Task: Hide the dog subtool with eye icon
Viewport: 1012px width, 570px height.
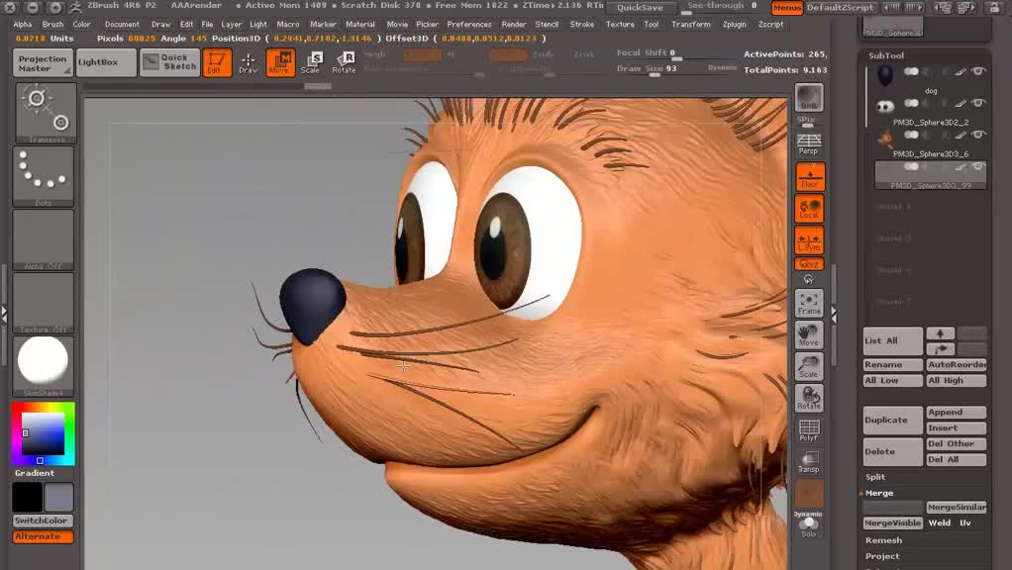Action: tap(978, 71)
